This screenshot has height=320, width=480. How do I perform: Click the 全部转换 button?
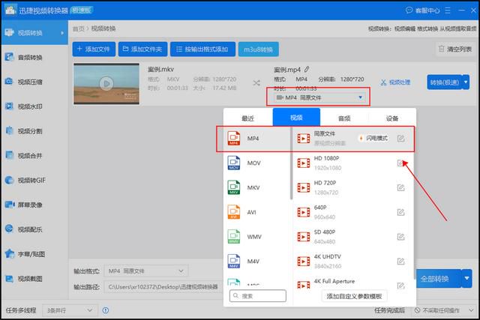tap(438, 278)
